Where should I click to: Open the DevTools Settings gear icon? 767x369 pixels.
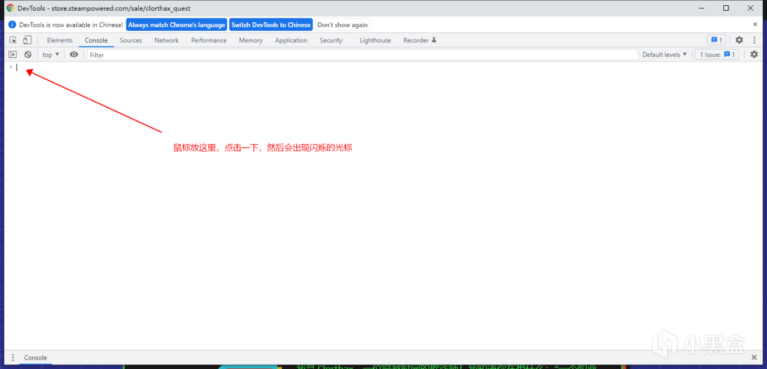pyautogui.click(x=739, y=40)
